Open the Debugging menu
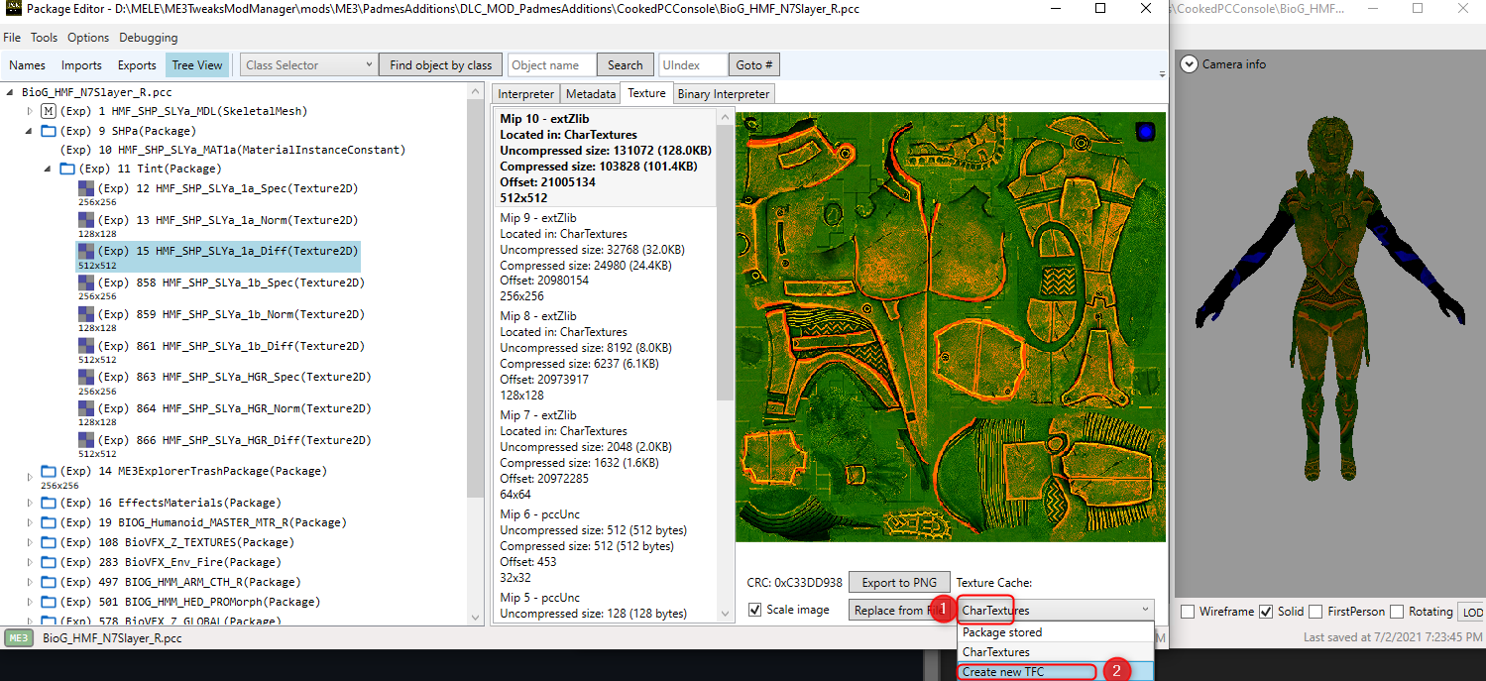 pos(149,38)
